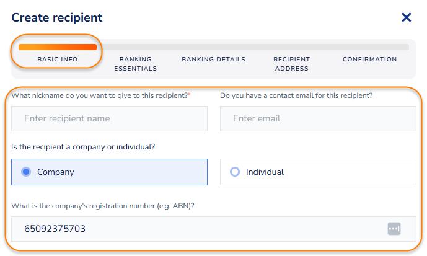Jump to the Recipient Address step
This screenshot has height=256, width=427.
[x=291, y=64]
